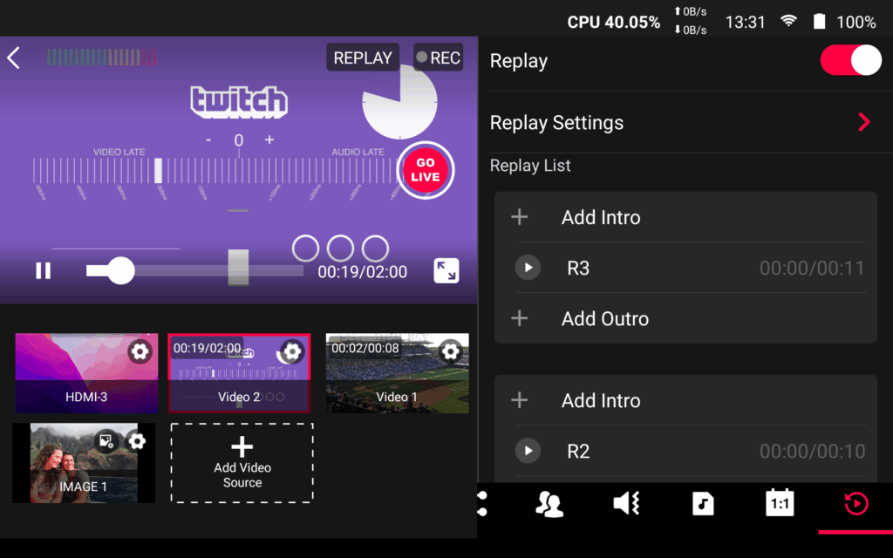This screenshot has height=558, width=893.
Task: Open the Video 2 source settings gear
Action: pos(292,351)
